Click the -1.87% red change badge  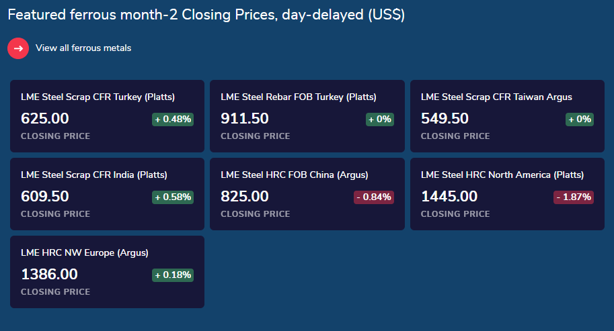574,197
